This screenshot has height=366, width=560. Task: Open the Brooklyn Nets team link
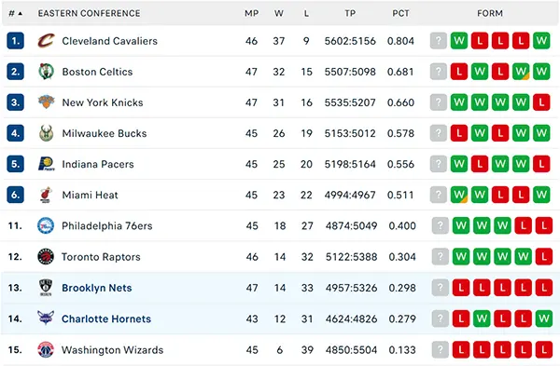tap(97, 288)
